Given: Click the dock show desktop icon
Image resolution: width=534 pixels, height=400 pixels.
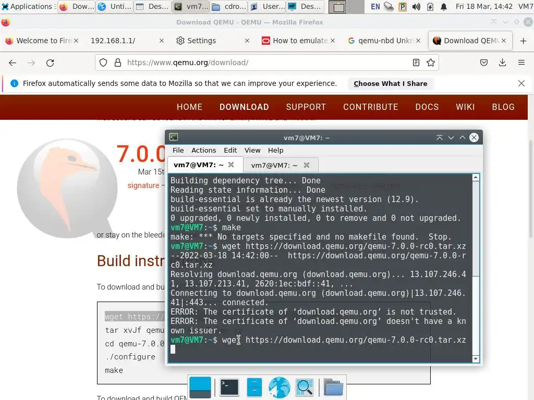Looking at the screenshot, I should (200, 387).
